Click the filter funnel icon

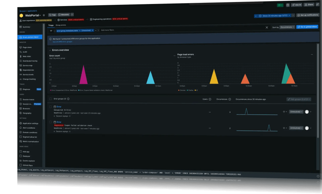pyautogui.click(x=51, y=31)
